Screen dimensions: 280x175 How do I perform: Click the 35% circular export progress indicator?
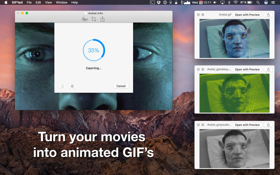(x=93, y=50)
